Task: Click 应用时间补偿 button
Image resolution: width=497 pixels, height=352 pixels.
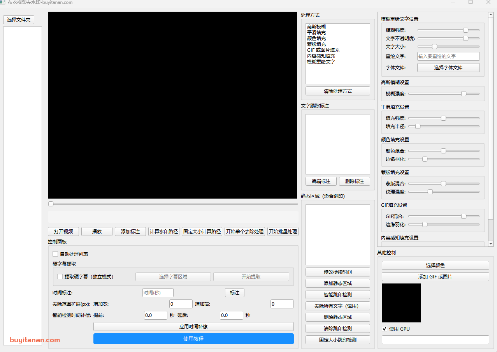Action: tap(193, 326)
